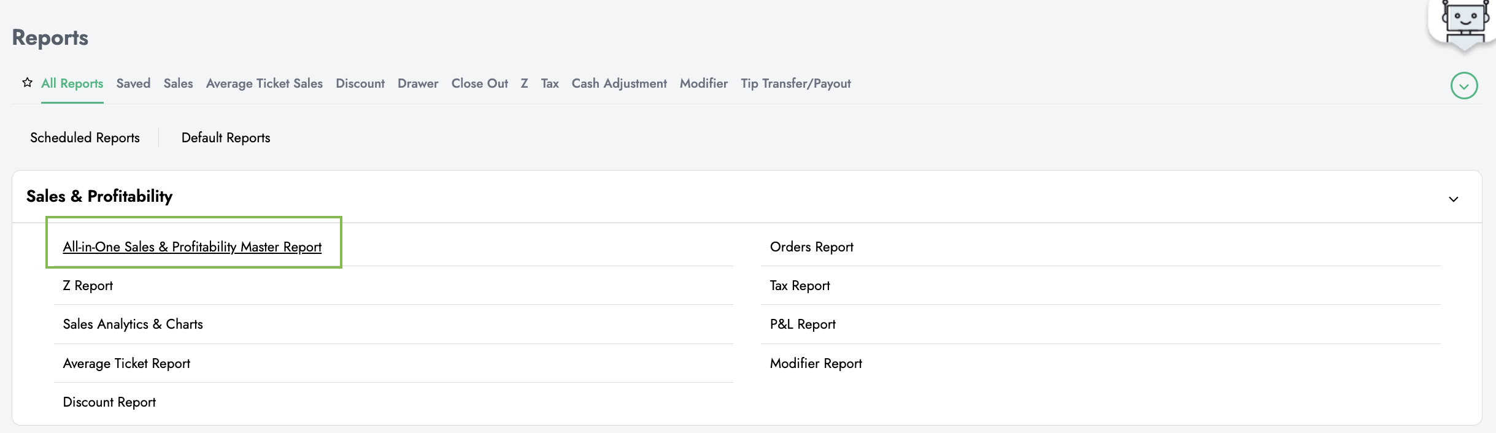Open the Z Report link
Viewport: 1496px width, 433px height.
point(88,286)
